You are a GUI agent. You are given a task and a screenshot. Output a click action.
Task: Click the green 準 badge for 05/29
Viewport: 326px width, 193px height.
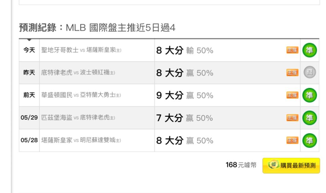[309, 118]
